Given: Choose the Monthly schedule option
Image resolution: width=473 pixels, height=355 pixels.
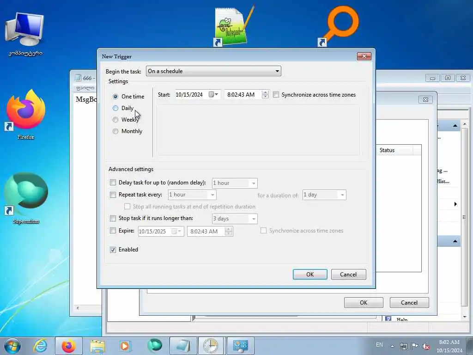Looking at the screenshot, I should pos(115,131).
